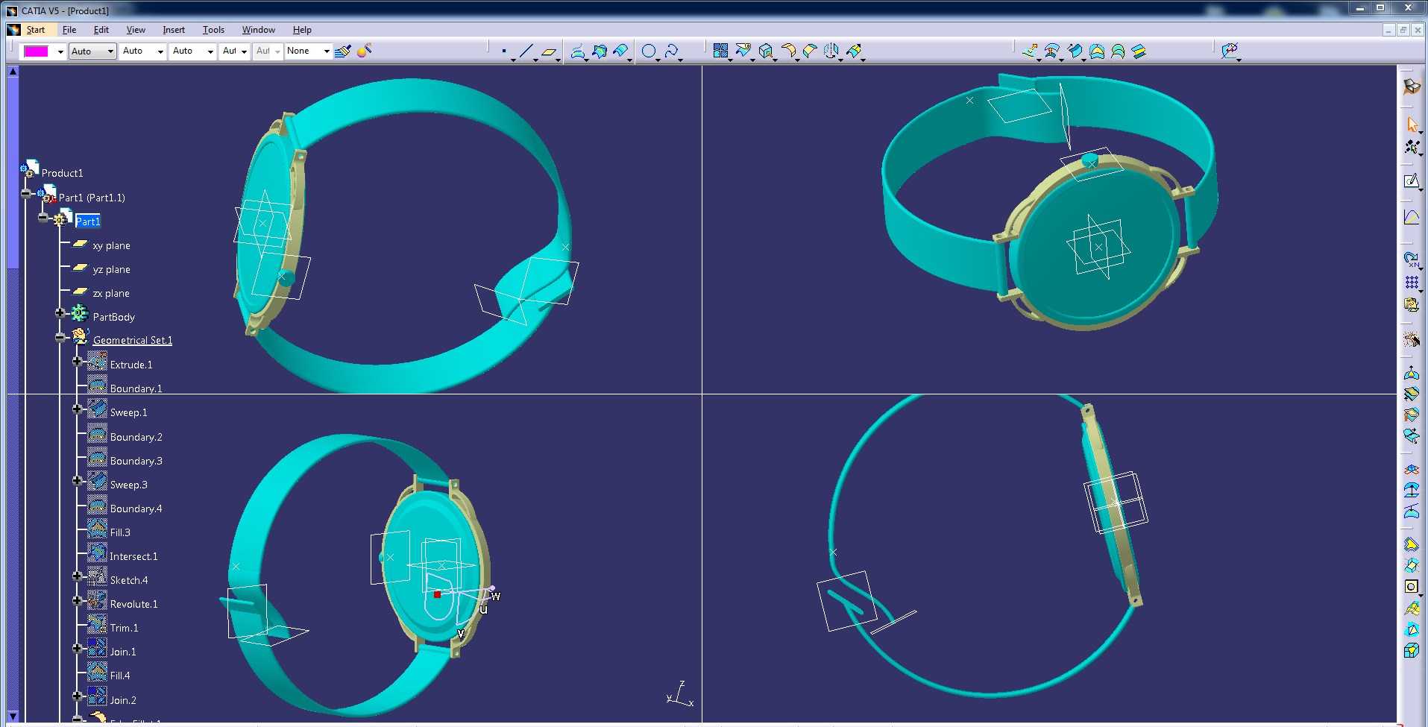
Task: Select the Plane tool in toolbar
Action: tap(550, 51)
